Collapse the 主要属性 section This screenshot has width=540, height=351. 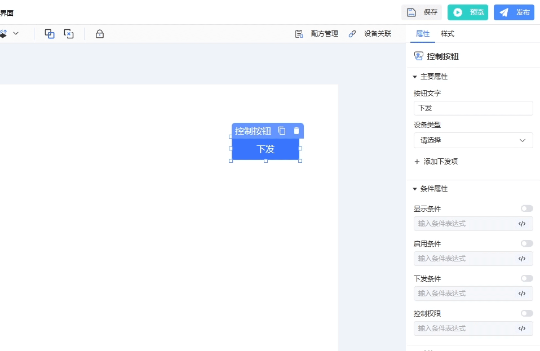pos(415,77)
